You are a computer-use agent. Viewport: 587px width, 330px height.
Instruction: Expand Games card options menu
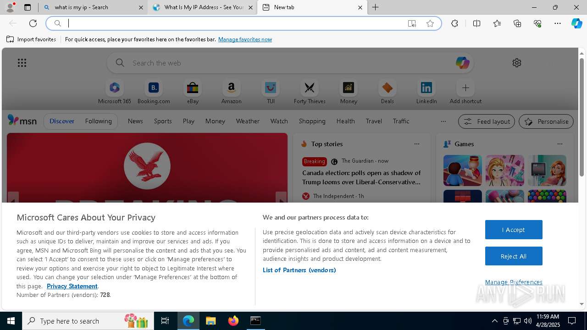pos(559,144)
